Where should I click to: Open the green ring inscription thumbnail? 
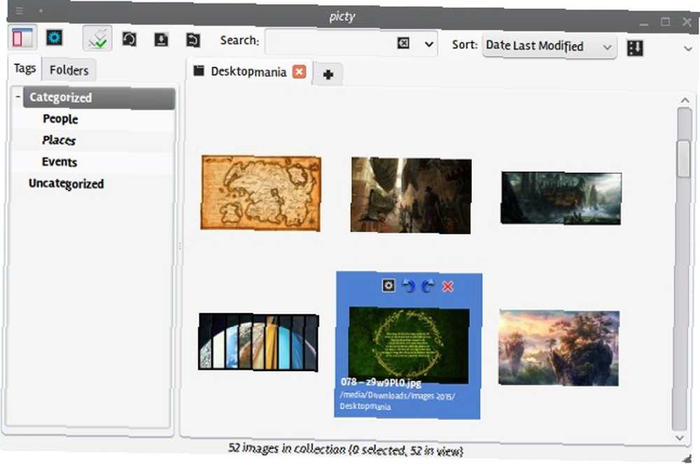[x=409, y=345]
